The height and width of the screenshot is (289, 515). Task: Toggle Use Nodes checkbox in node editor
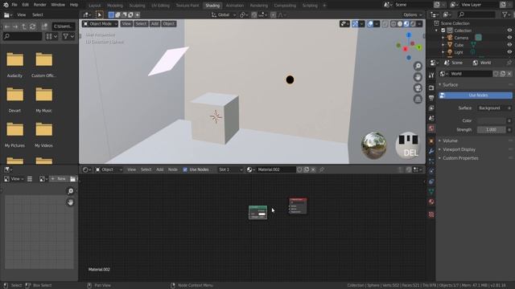185,169
